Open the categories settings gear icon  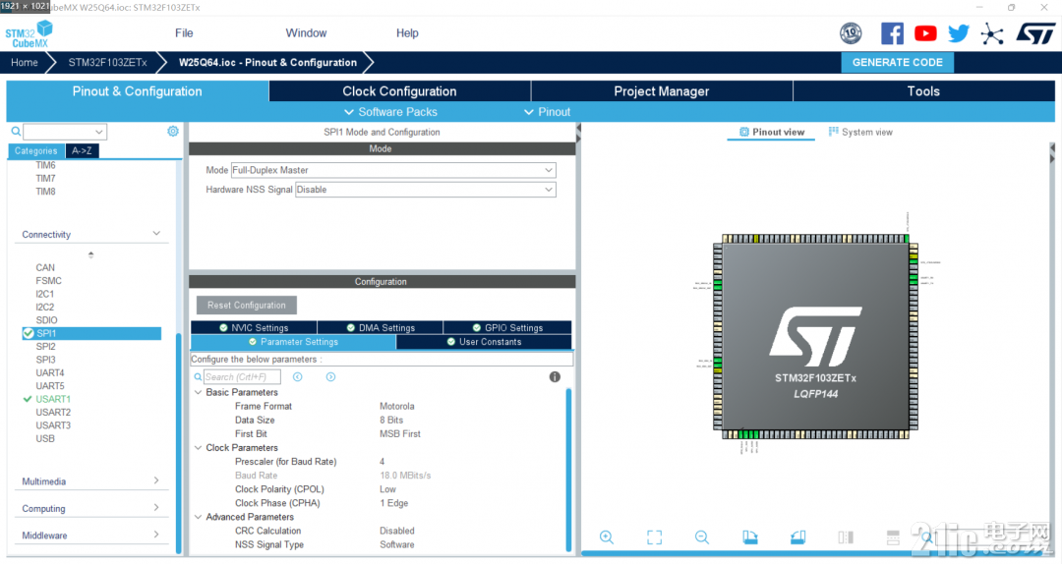173,132
